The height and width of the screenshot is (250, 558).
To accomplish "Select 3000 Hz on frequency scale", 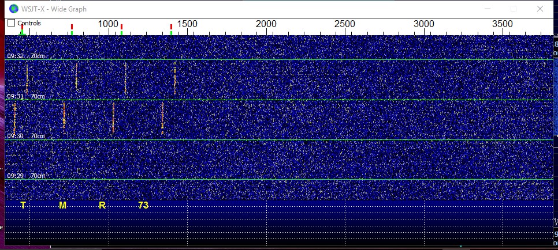I will point(424,24).
